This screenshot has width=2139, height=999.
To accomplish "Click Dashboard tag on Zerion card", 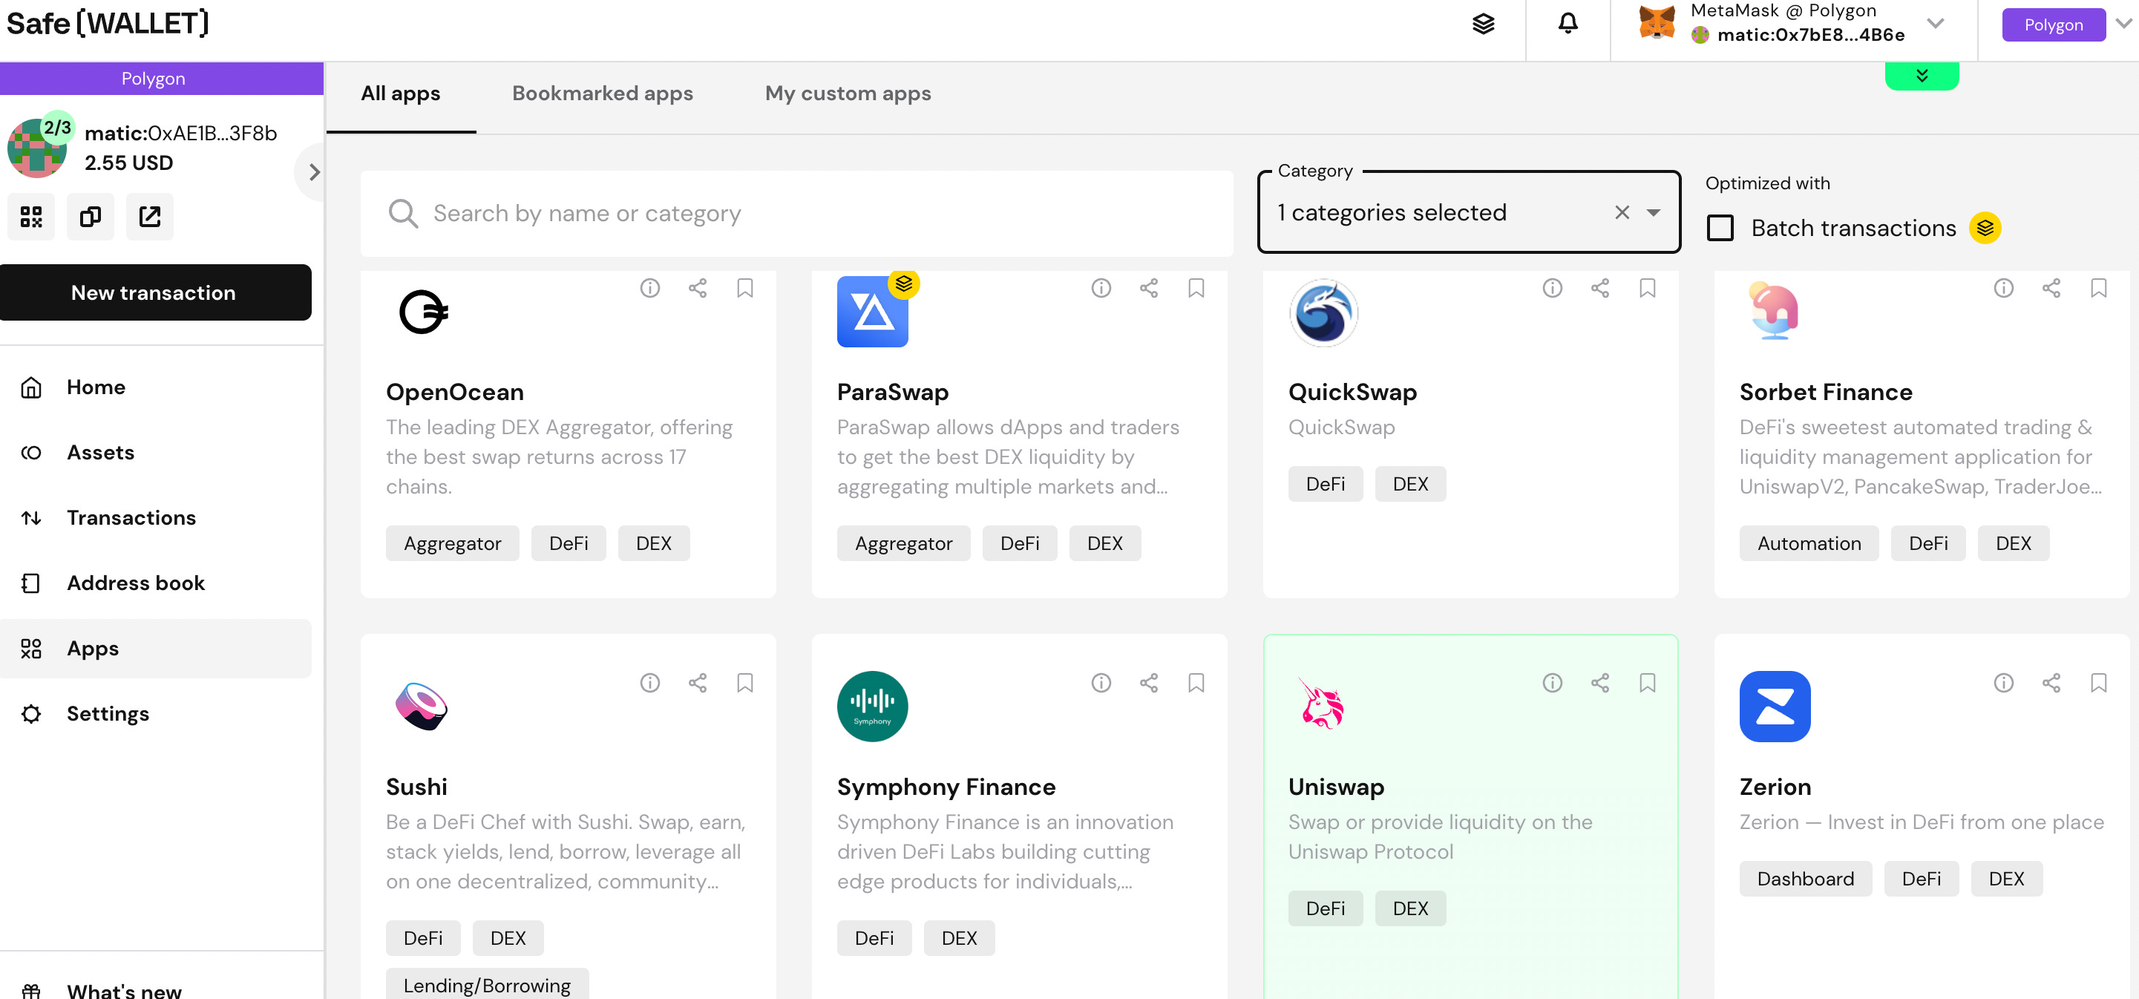I will coord(1805,879).
